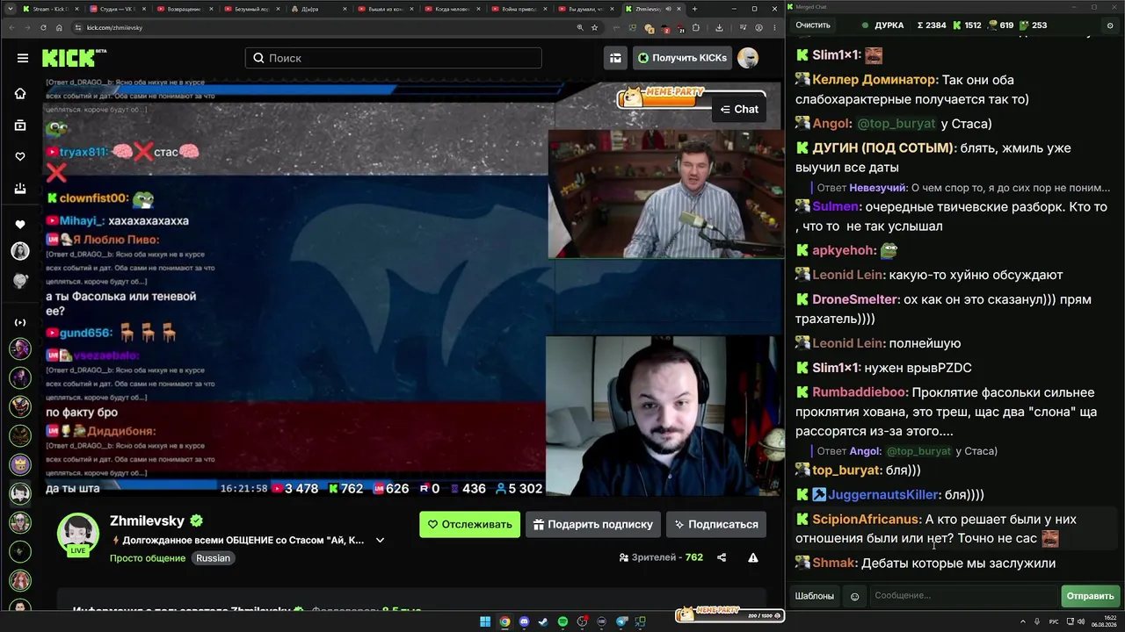Click the Отслеживать follow button
This screenshot has width=1125, height=632.
click(x=469, y=524)
